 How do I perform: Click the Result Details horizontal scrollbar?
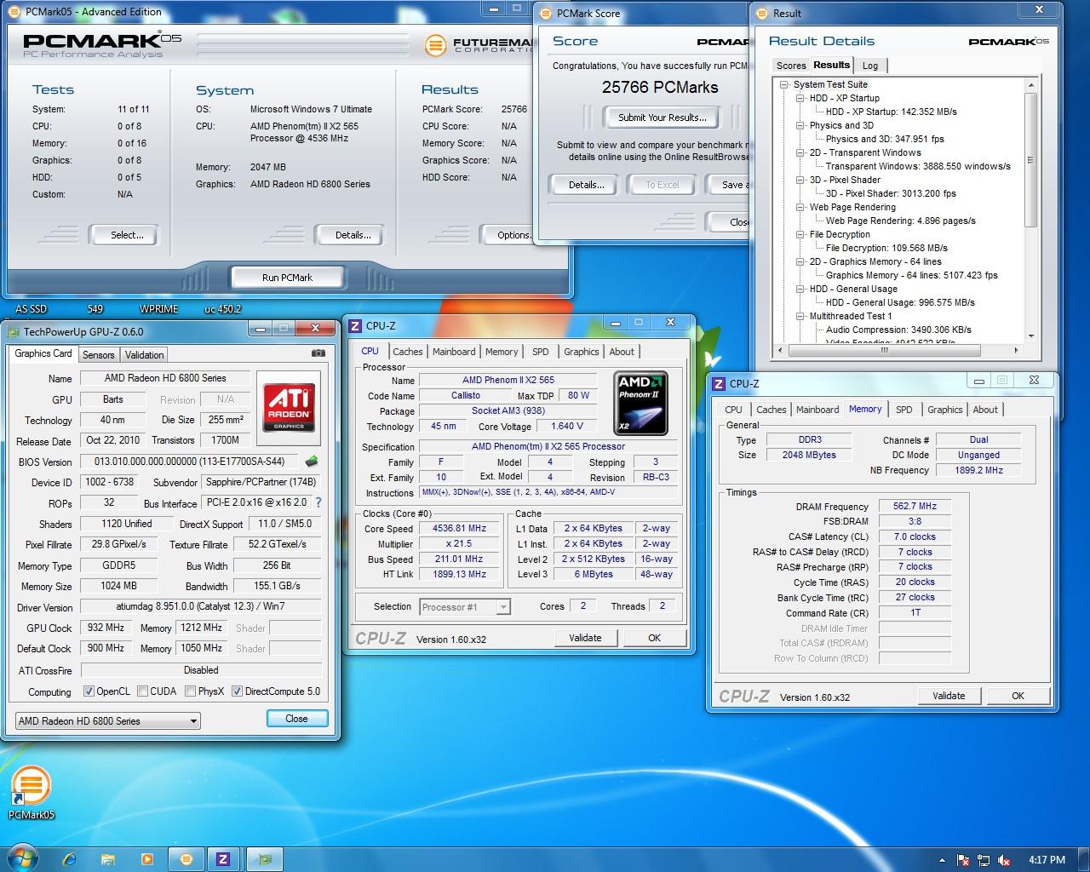(884, 350)
